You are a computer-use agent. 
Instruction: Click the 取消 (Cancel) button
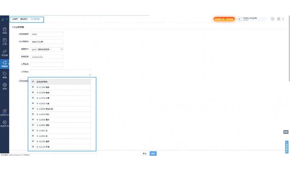[x=145, y=154]
